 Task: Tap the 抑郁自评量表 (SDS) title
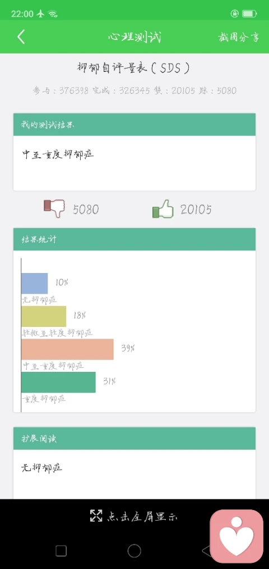click(x=133, y=68)
